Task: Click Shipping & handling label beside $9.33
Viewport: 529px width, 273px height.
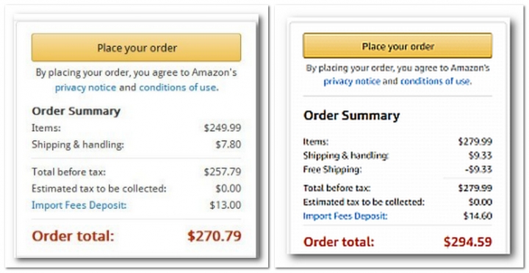Action: [x=346, y=156]
